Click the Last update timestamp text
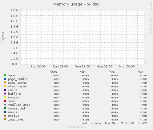This screenshot has width=153, height=130. [x=115, y=123]
